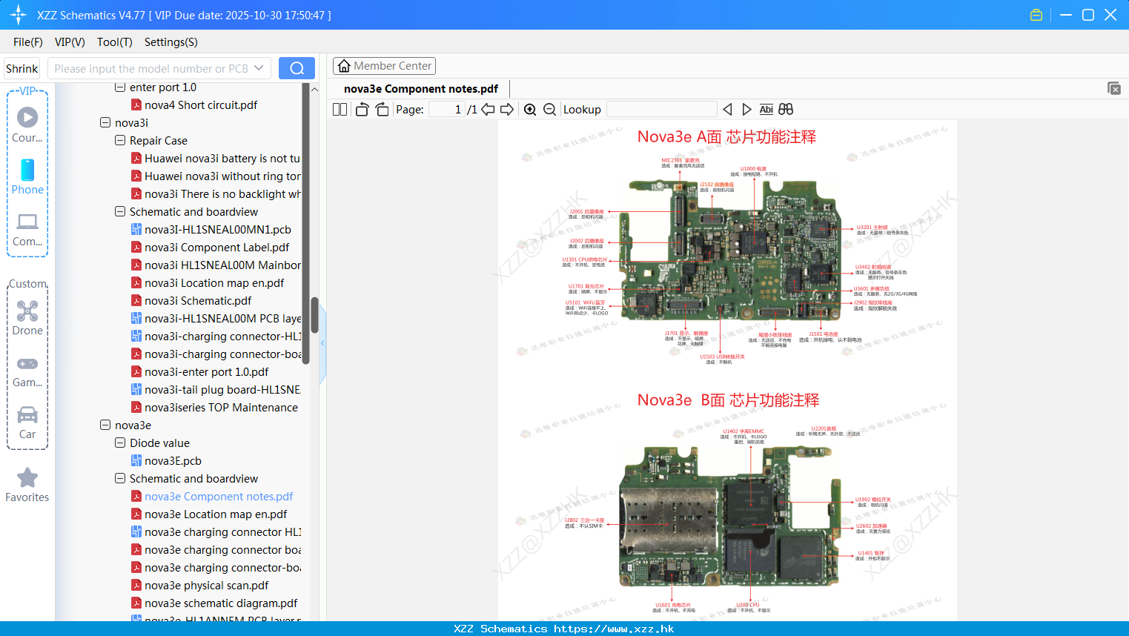Collapse the Repair Case folder
This screenshot has height=636, width=1129.
point(120,140)
